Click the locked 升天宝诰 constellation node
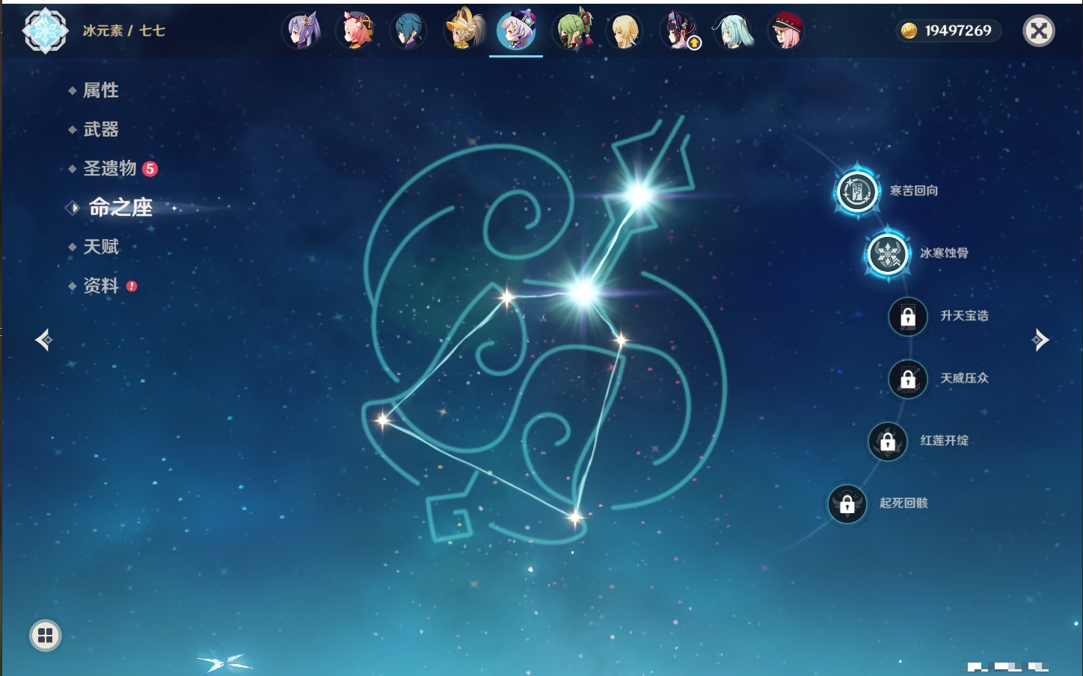 point(908,317)
